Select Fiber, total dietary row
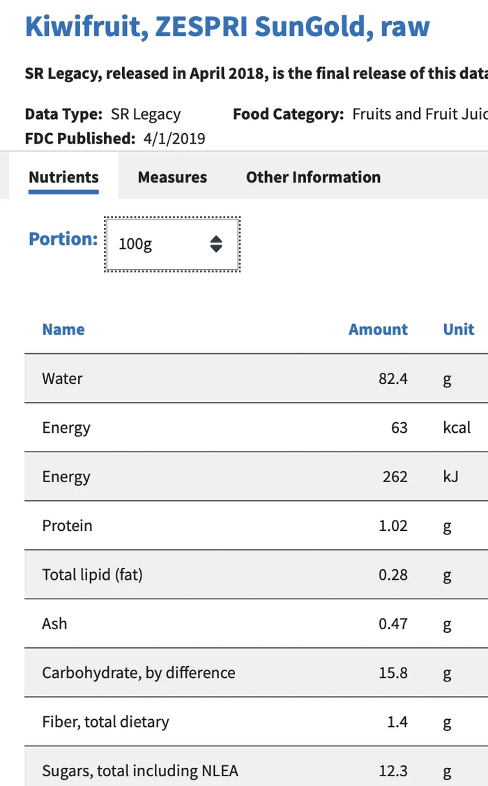Image resolution: width=488 pixels, height=786 pixels. [105, 722]
